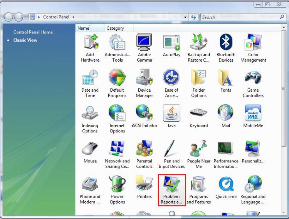Open Personalization settings

(253, 152)
